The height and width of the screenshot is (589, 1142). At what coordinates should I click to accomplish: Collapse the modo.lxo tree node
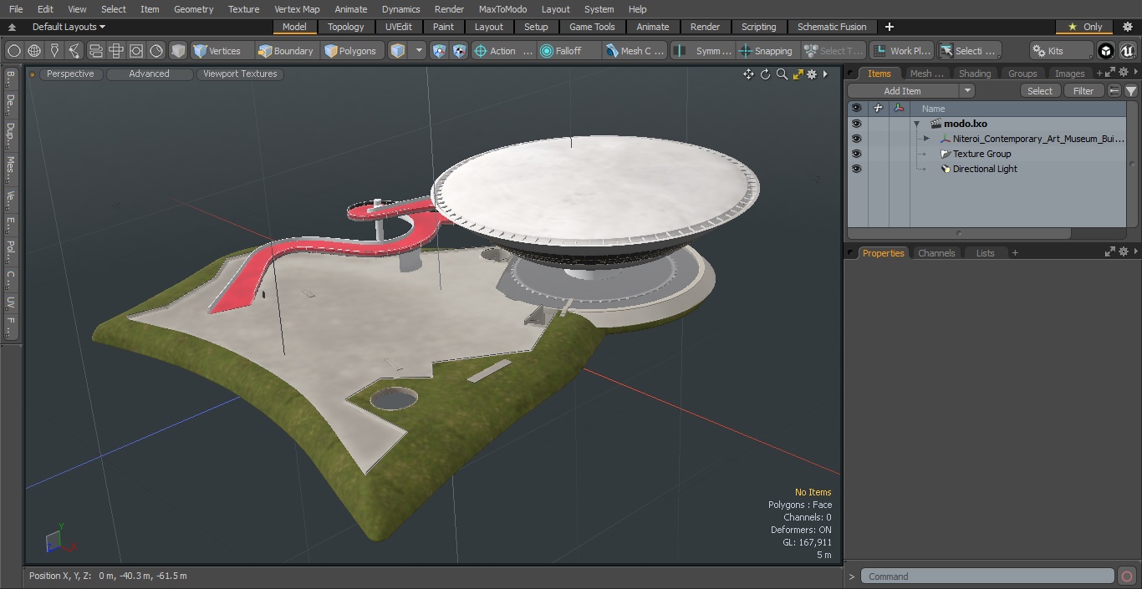(x=916, y=124)
